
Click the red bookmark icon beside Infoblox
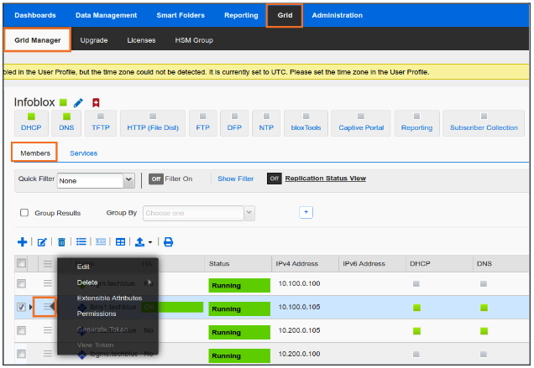coord(96,103)
